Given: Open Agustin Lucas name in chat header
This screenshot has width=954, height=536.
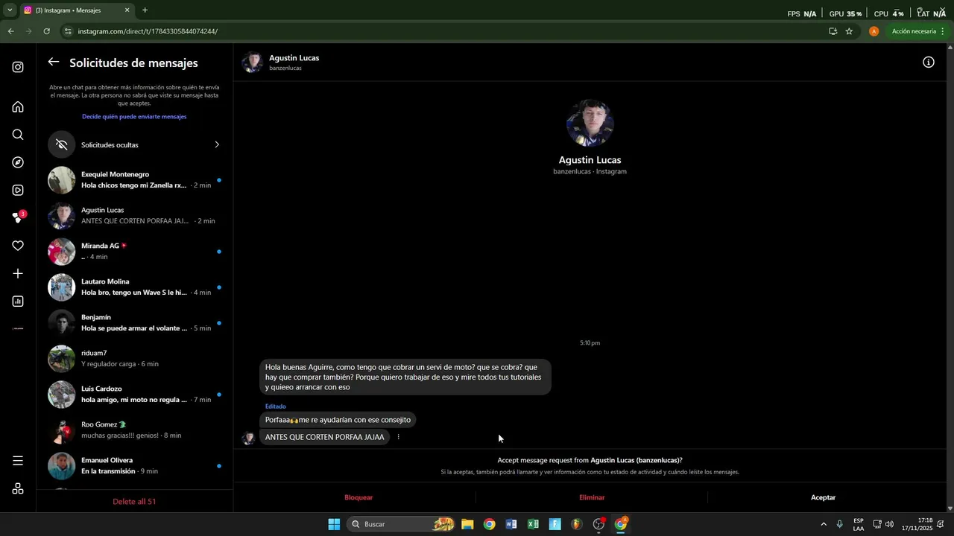Looking at the screenshot, I should (x=294, y=58).
